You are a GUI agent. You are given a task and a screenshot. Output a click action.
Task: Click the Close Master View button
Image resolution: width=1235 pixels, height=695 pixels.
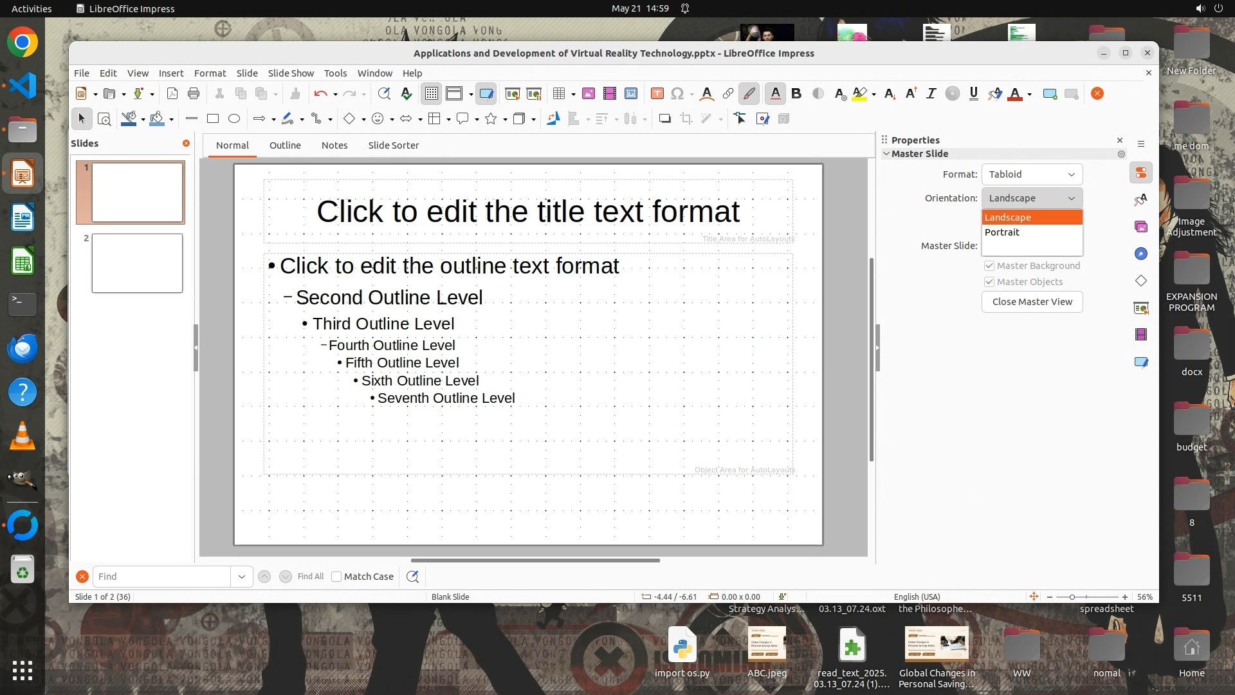(x=1032, y=302)
